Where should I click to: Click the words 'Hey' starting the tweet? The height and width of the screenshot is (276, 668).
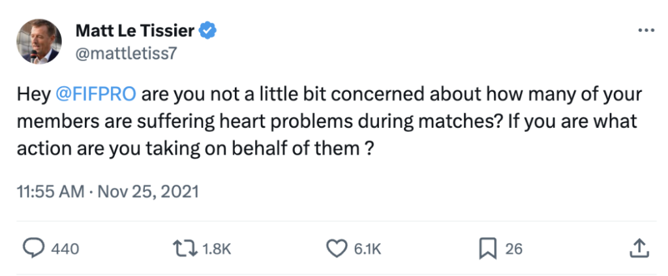[34, 95]
